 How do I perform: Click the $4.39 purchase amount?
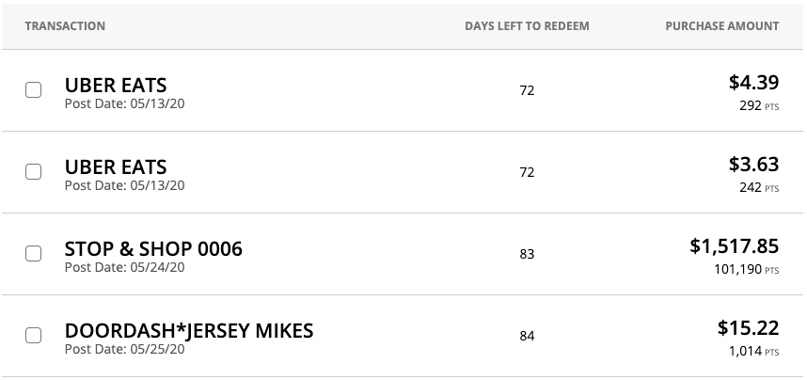(x=754, y=83)
